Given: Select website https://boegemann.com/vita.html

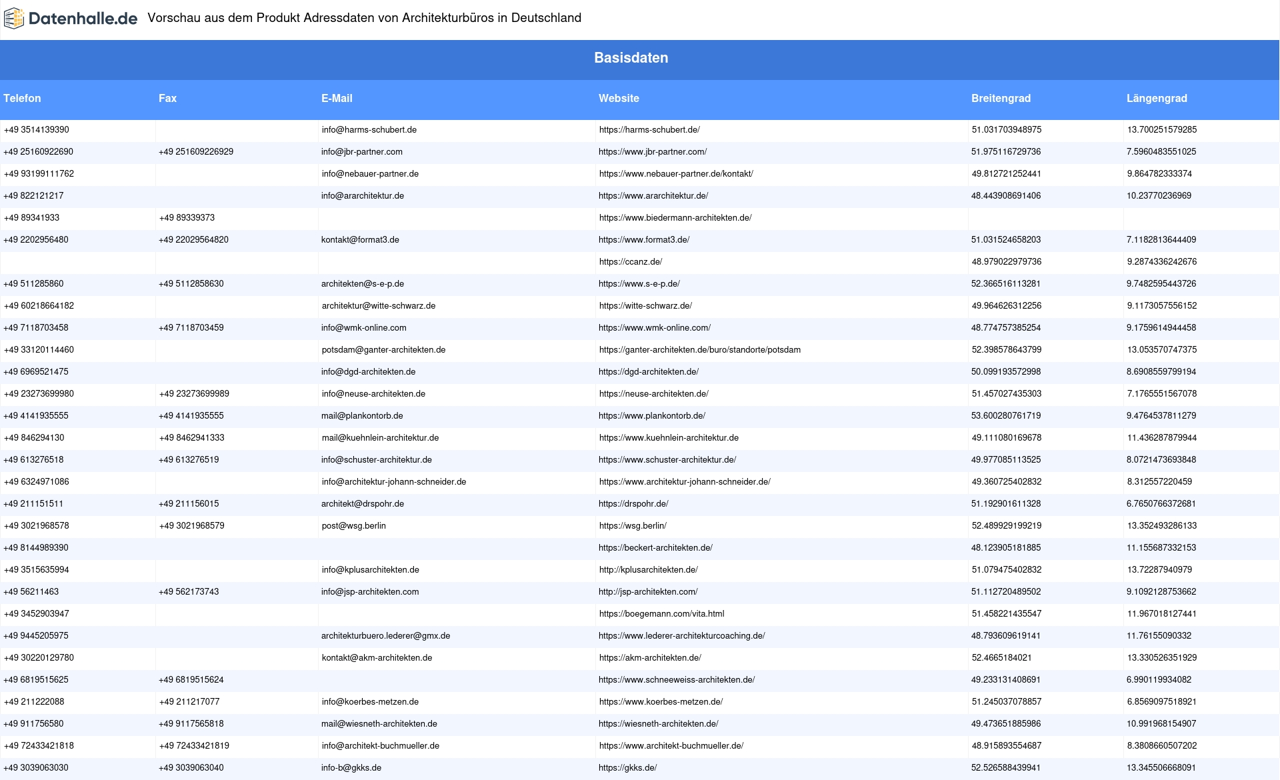Looking at the screenshot, I should pyautogui.click(x=661, y=614).
